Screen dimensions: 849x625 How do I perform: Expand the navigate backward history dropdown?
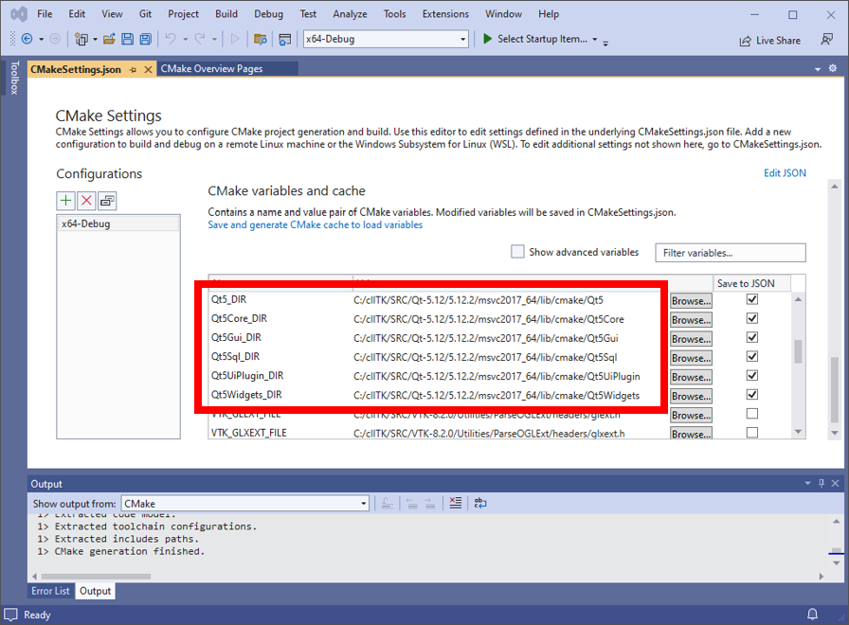click(x=41, y=39)
